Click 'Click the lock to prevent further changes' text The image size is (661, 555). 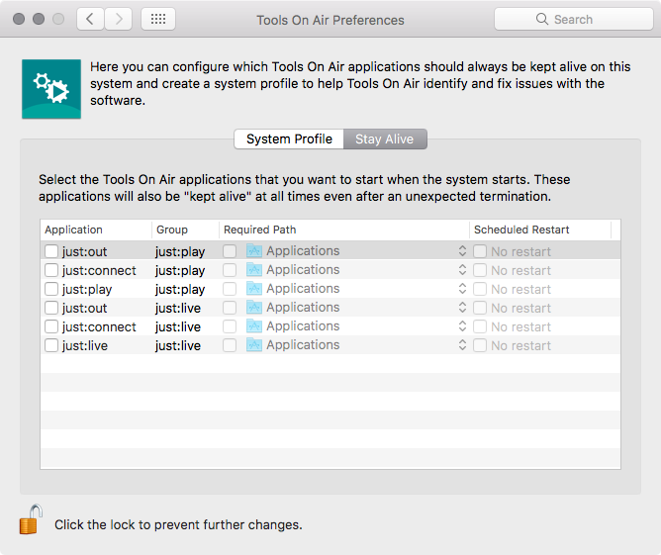(178, 524)
